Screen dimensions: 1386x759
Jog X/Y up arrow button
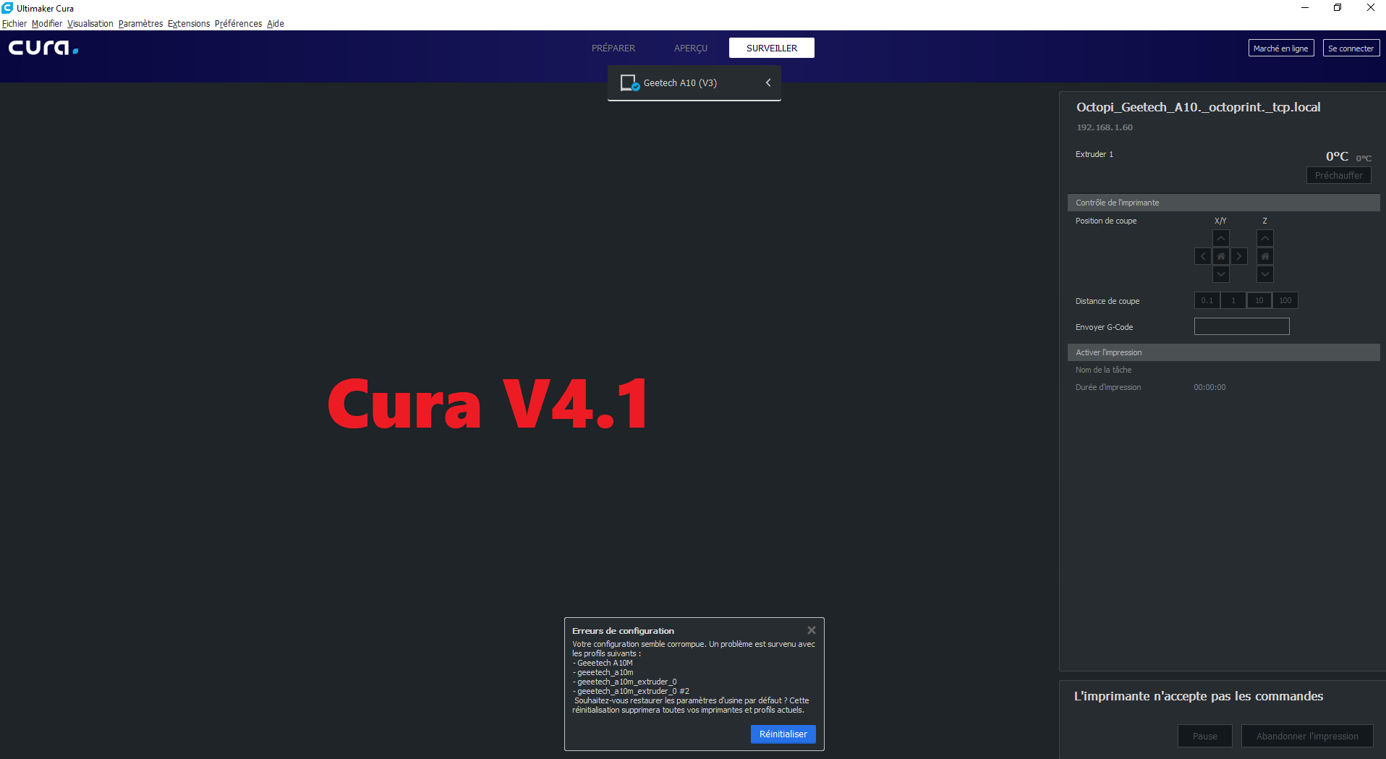1221,238
